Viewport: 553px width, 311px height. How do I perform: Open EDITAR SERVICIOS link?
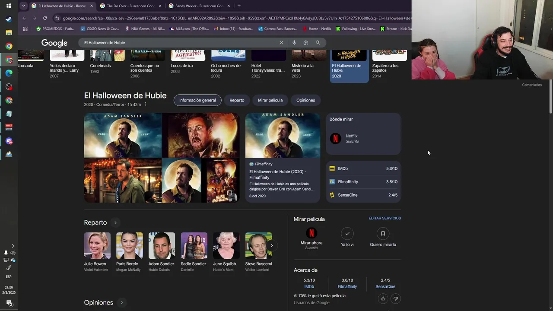[x=385, y=218]
